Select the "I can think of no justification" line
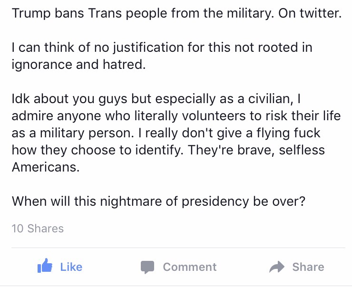 click(x=162, y=48)
